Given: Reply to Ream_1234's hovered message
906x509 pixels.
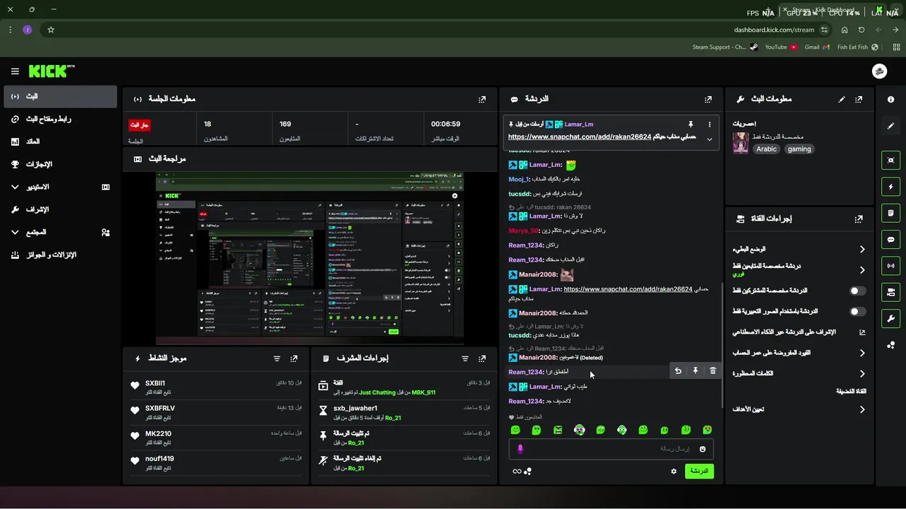Looking at the screenshot, I should pyautogui.click(x=678, y=371).
